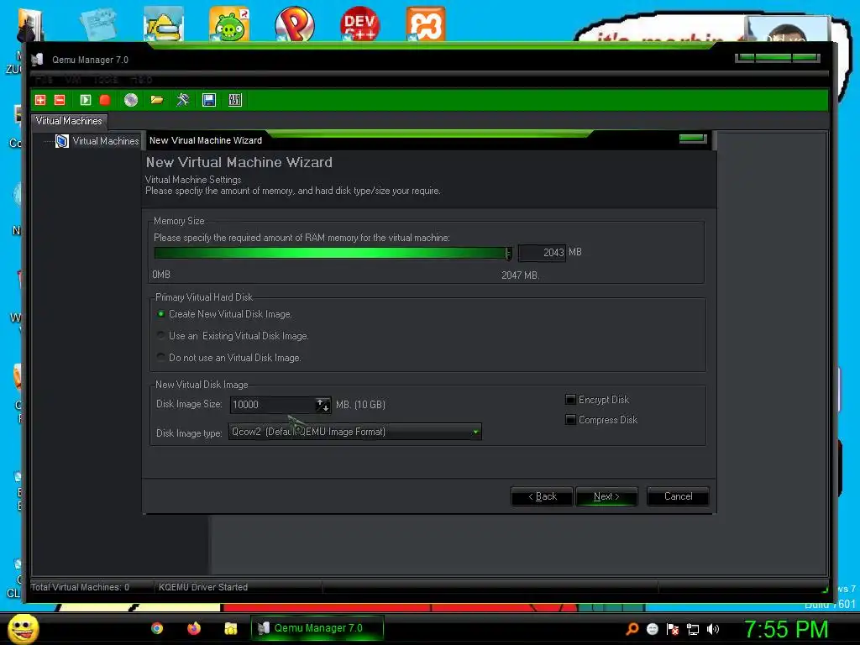Open the red P desktop shortcut icon
Viewport: 860px width, 645px height.
(295, 24)
